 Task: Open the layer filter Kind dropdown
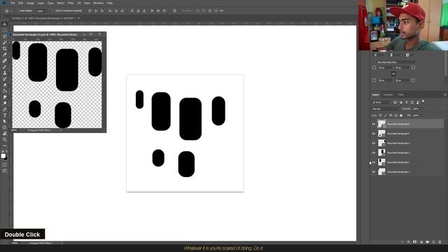coord(381,102)
